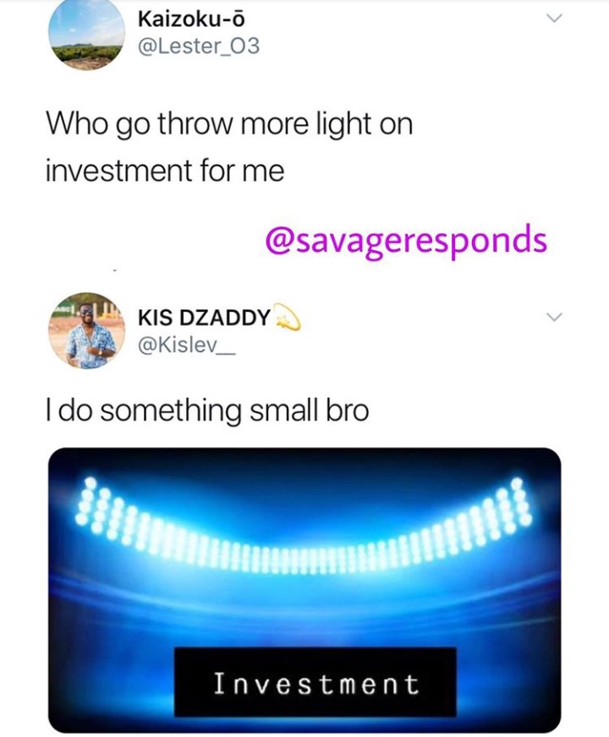Visit the @Lester_03 handle
This screenshot has height=737, width=609.
pyautogui.click(x=199, y=46)
